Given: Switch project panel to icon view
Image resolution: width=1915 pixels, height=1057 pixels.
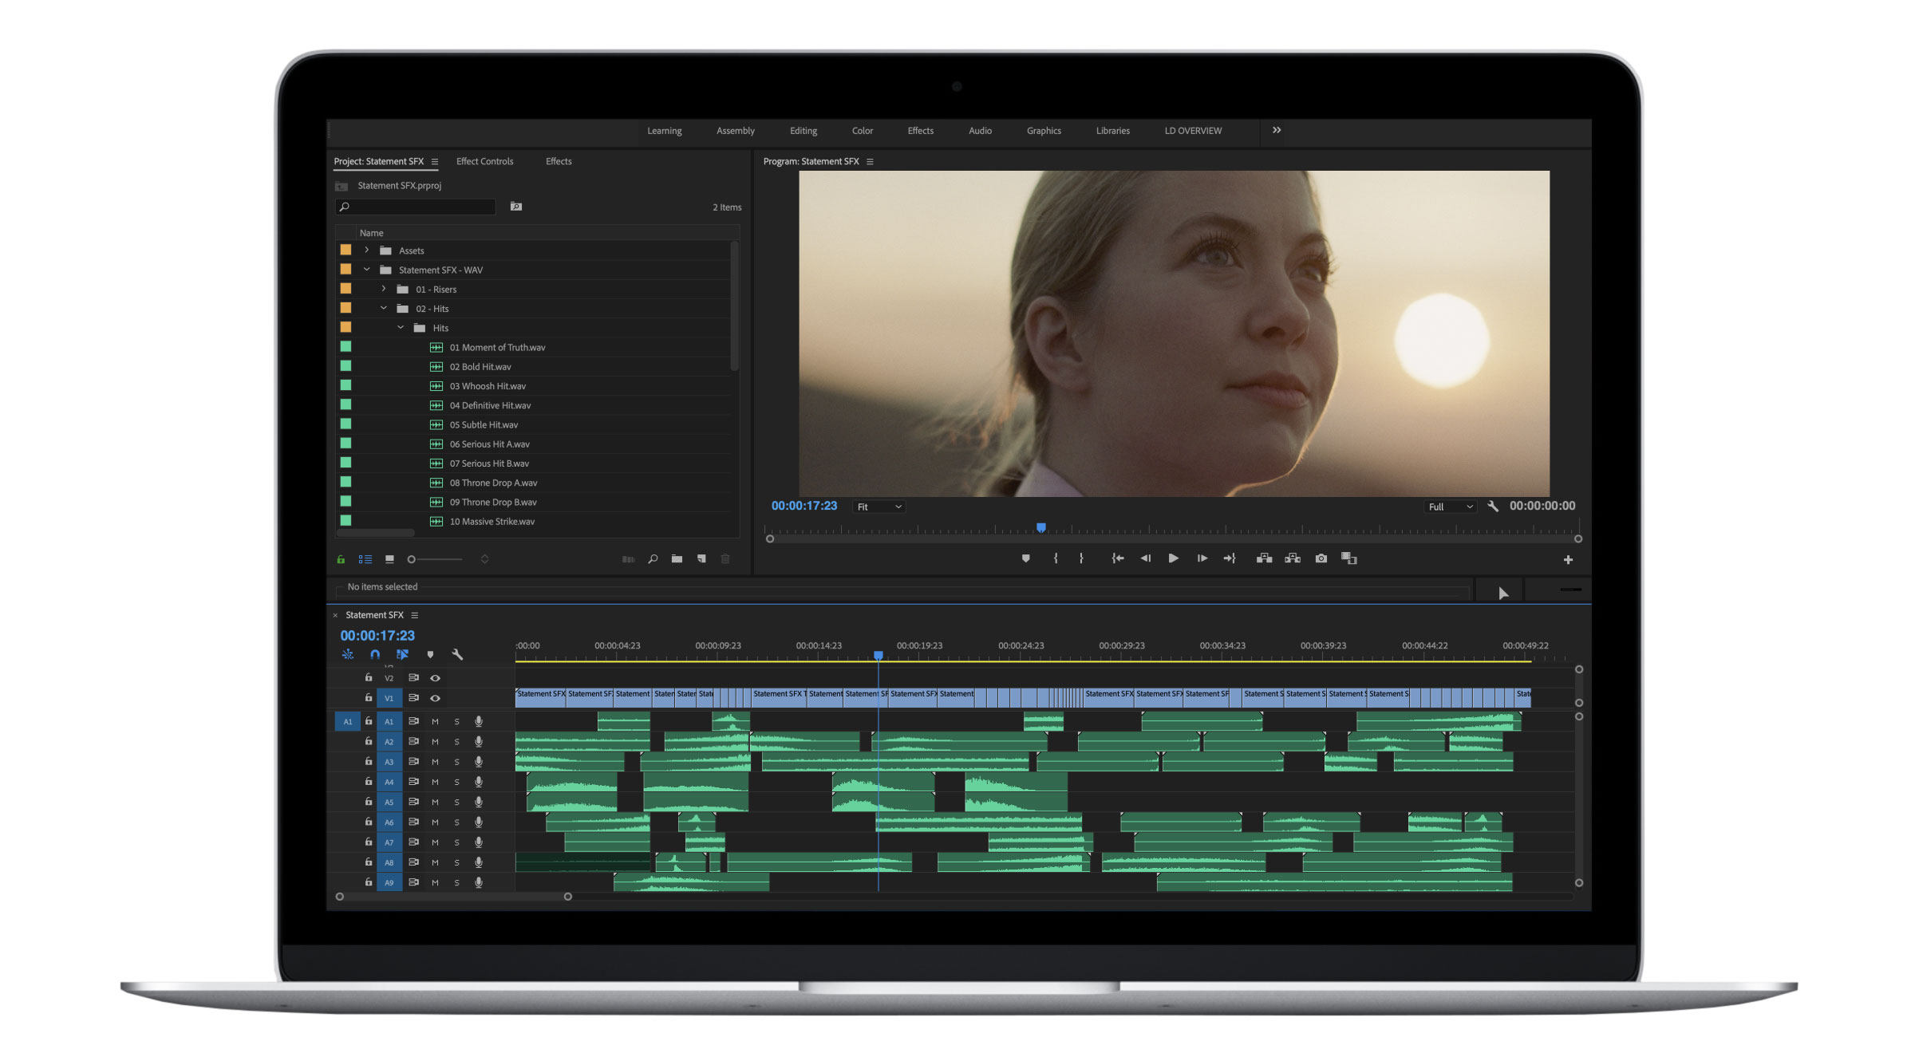Looking at the screenshot, I should click(x=389, y=559).
